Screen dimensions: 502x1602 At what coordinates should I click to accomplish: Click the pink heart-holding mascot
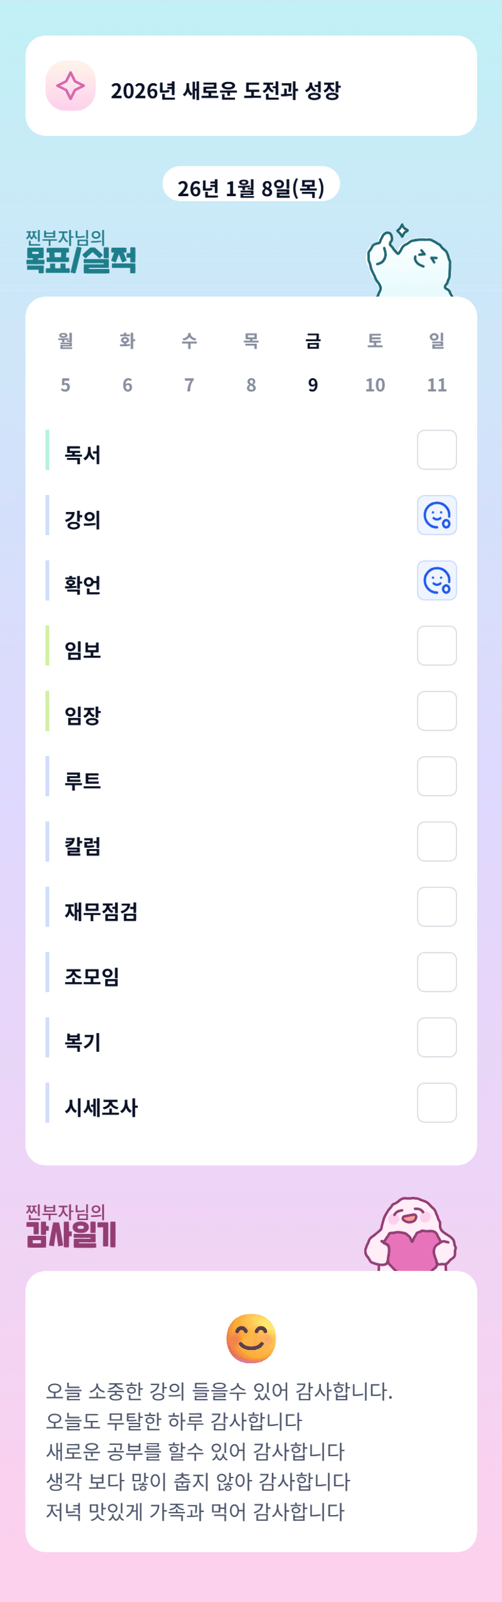click(410, 1236)
